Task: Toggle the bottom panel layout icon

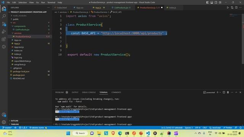Action: click(212, 2)
